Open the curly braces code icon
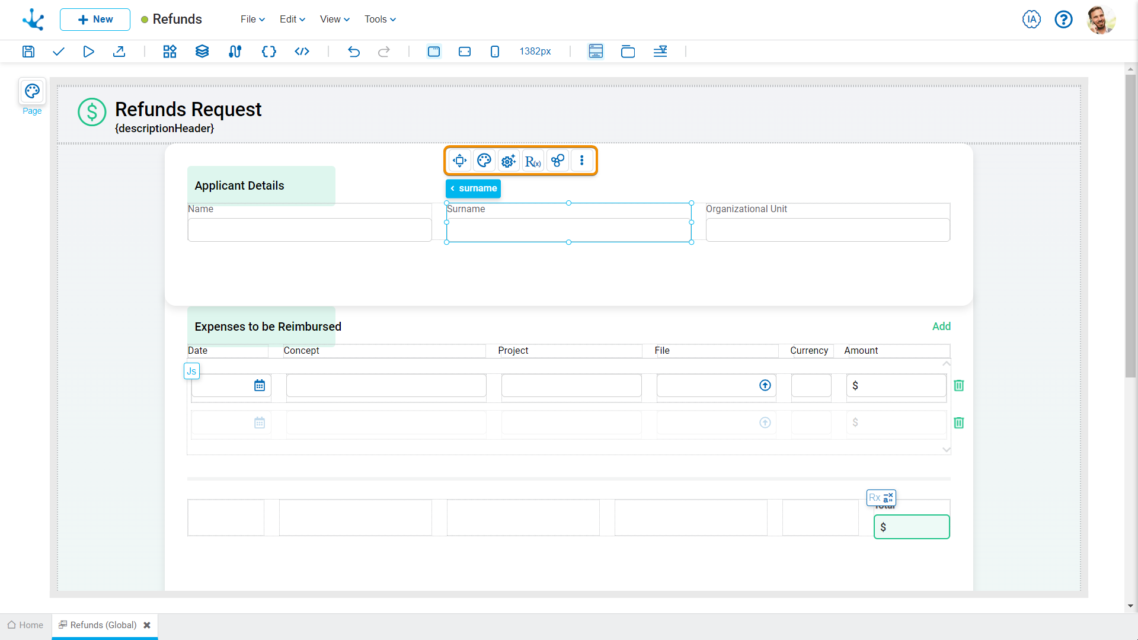1138x640 pixels. coord(268,52)
